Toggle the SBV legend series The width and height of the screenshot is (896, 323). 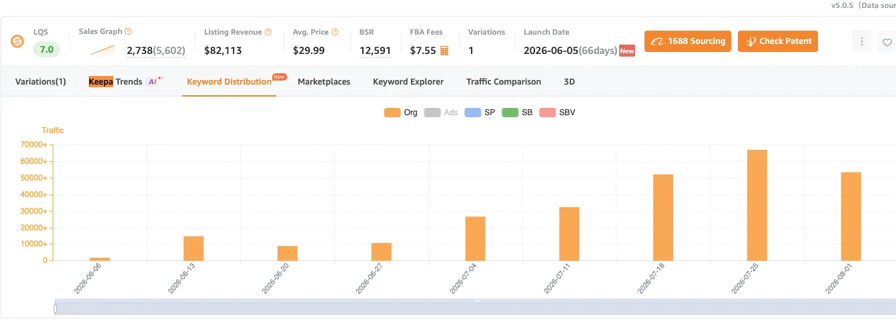[x=557, y=113]
